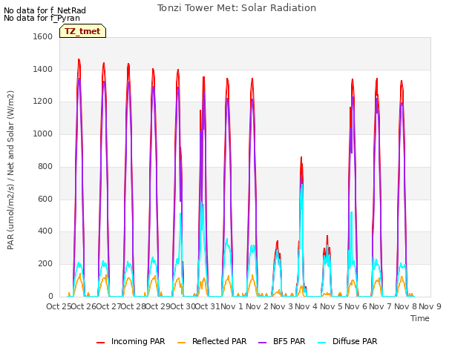This screenshot has height=356, width=475.
Task: Click the chart title Tonzi Tower Met: Solar Radiation
Action: pos(237,8)
